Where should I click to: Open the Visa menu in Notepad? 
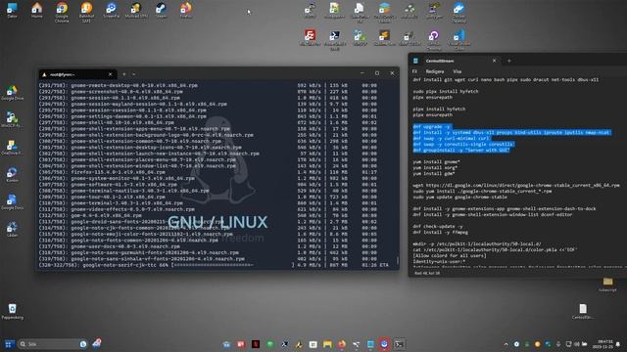458,71
